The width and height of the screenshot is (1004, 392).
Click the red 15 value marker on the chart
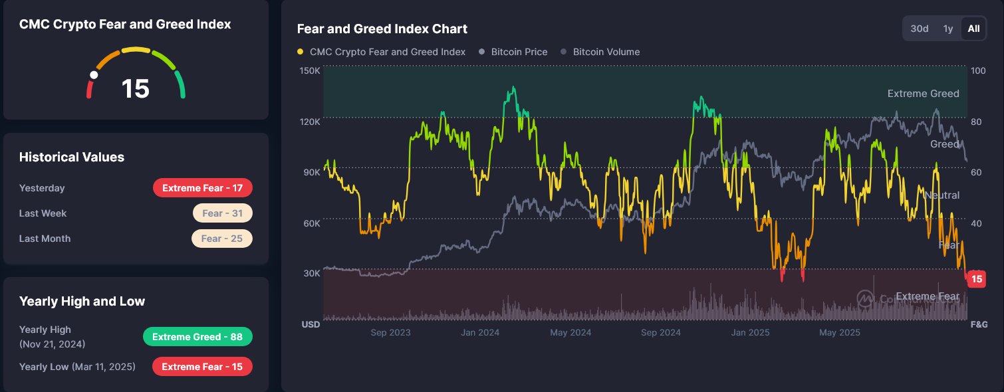coord(976,279)
